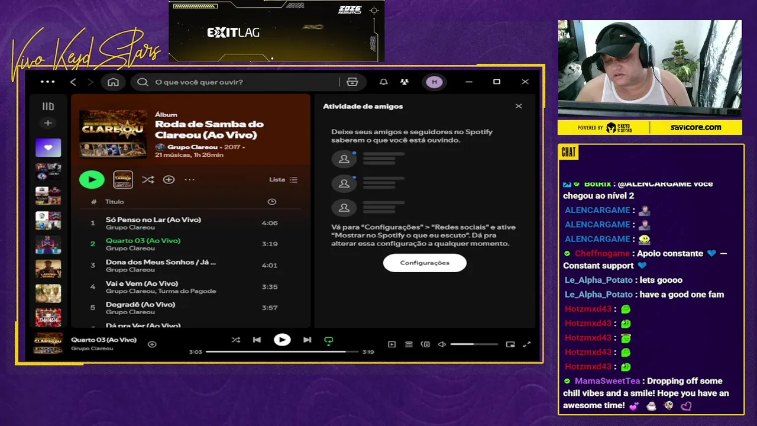Open the 'Lista' view mode dropdown

pos(283,179)
